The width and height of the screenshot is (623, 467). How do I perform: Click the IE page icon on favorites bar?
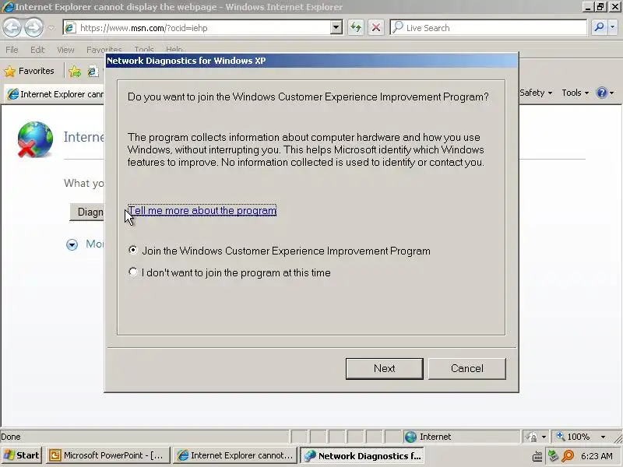pos(93,72)
